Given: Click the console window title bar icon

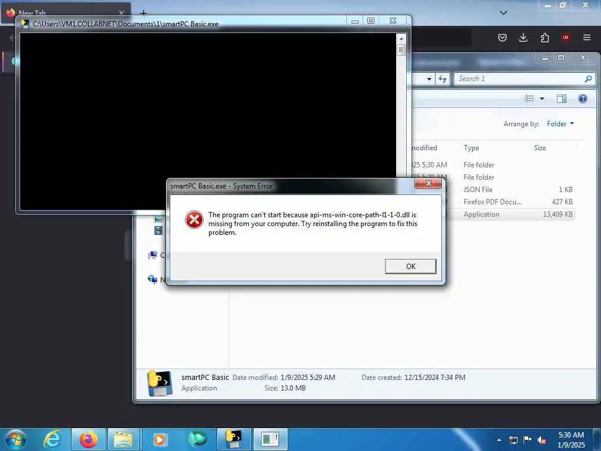Looking at the screenshot, I should 25,23.
